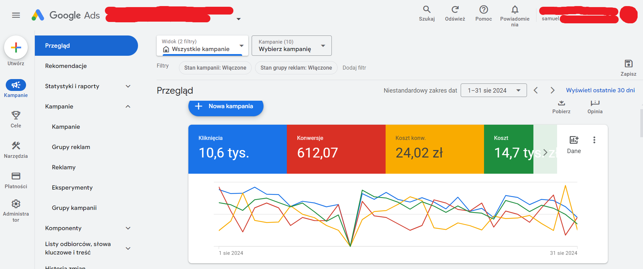
Task: Click the Google Ads logo
Action: [66, 15]
